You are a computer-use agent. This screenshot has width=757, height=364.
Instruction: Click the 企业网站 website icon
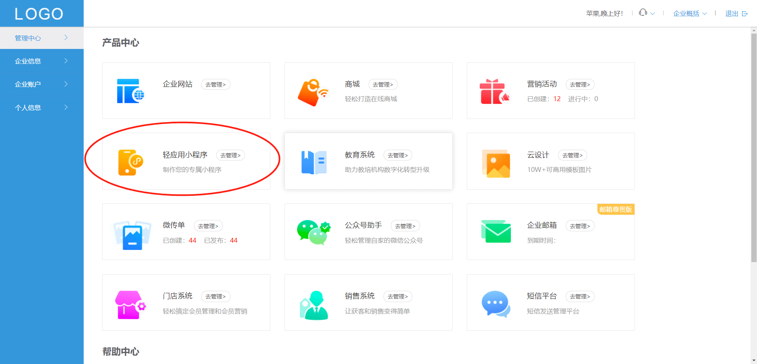tap(130, 91)
